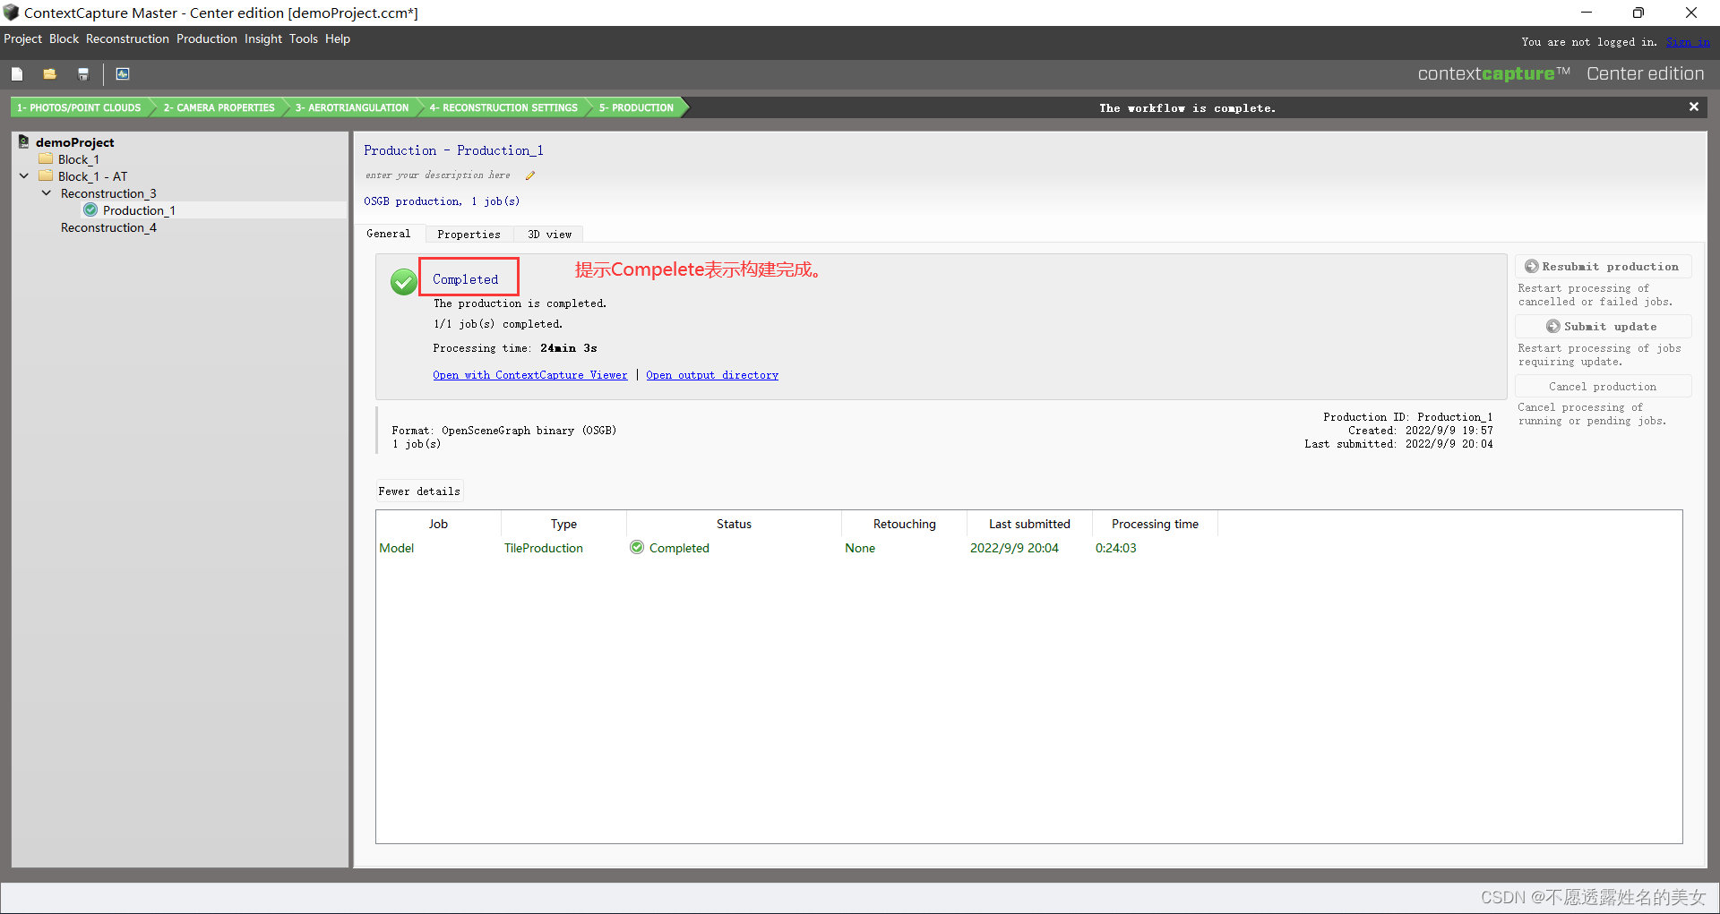
Task: Click Production_1 completed status icon in tree
Action: click(90, 210)
